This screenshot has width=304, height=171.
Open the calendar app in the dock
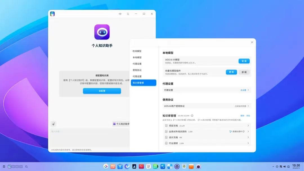point(149,166)
